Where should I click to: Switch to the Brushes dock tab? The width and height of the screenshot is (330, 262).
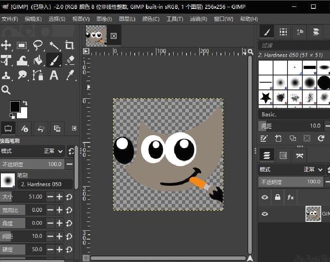click(x=267, y=32)
